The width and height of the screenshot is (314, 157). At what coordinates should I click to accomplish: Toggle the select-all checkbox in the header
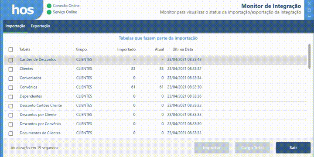10,49
